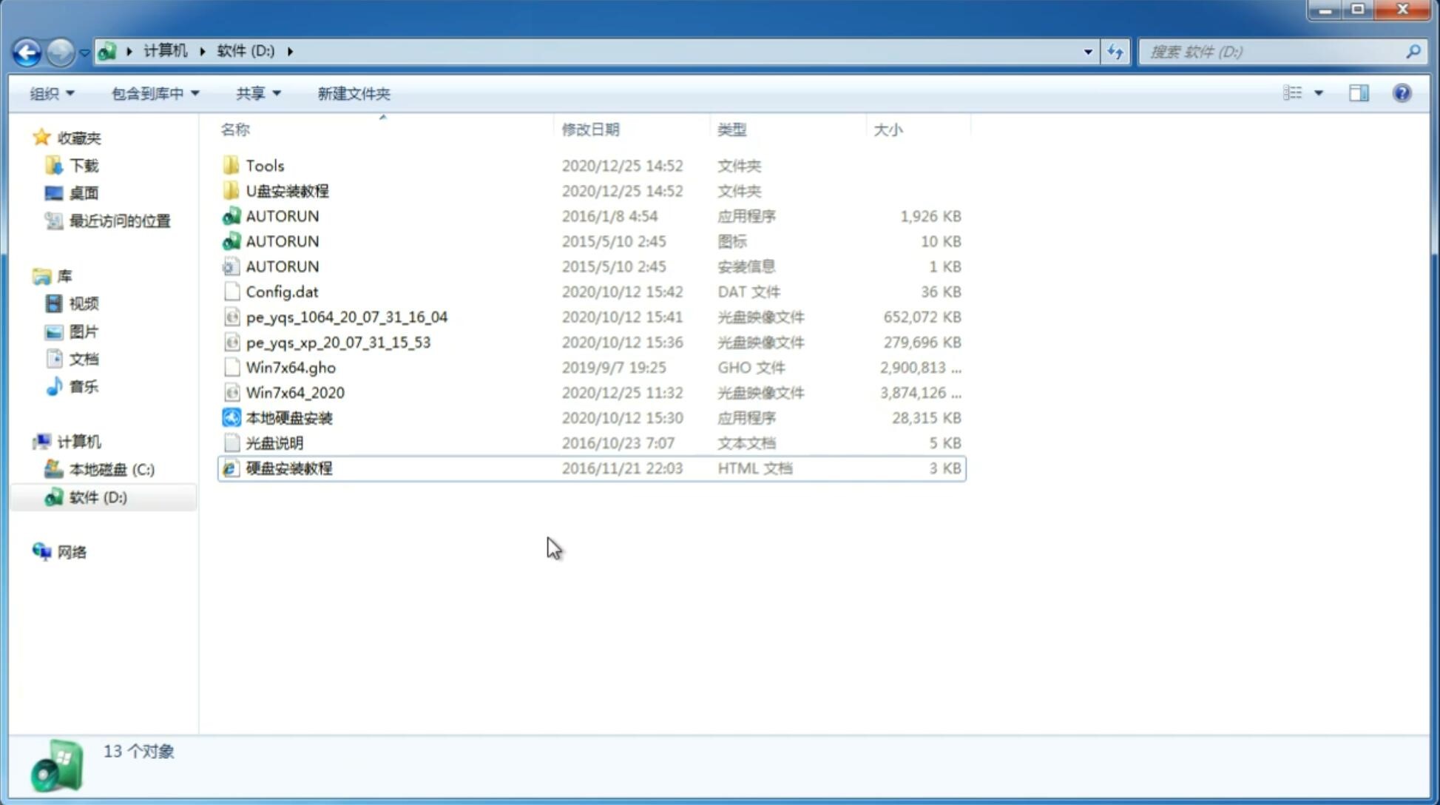Select 软件 (D:) drive in sidebar
The width and height of the screenshot is (1440, 805).
tap(98, 497)
